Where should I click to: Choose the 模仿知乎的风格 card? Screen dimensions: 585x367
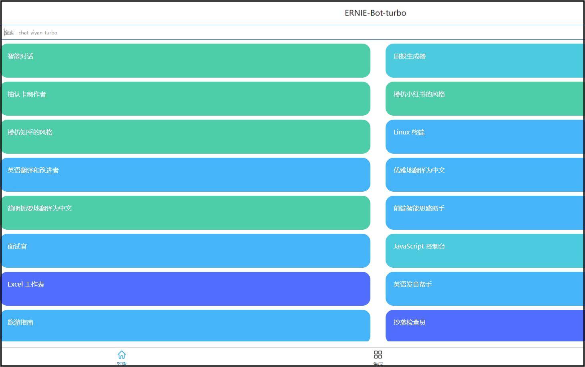click(x=185, y=136)
